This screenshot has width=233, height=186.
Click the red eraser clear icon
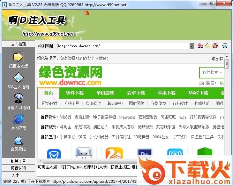pyautogui.click(x=200, y=46)
